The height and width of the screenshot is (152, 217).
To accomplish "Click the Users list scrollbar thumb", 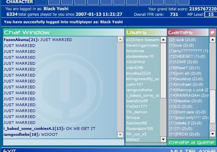I will pos(163,70).
